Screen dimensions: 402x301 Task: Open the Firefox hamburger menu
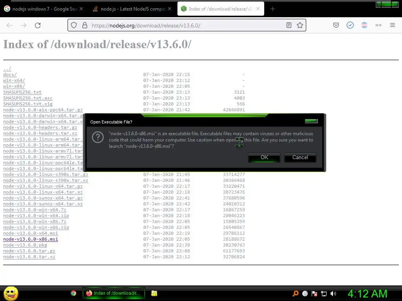click(x=393, y=25)
